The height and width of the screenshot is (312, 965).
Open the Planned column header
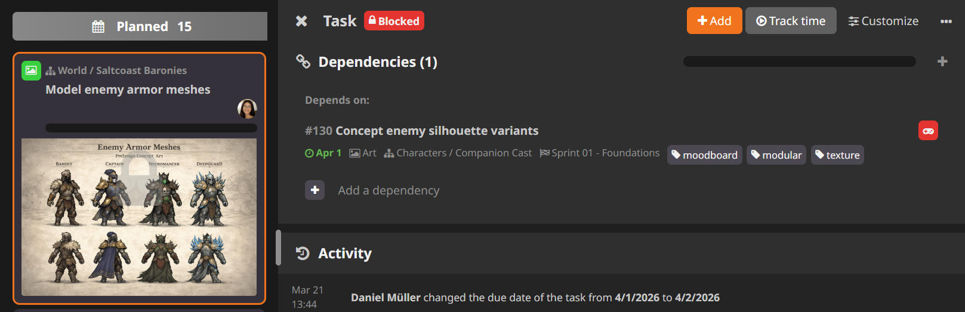click(x=140, y=26)
